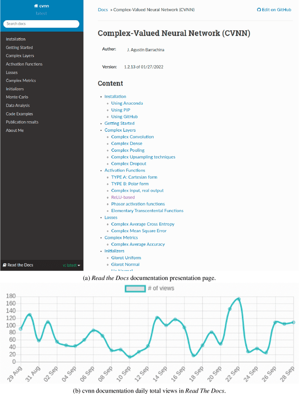Click the Read the Docs book icon

(x=5, y=265)
